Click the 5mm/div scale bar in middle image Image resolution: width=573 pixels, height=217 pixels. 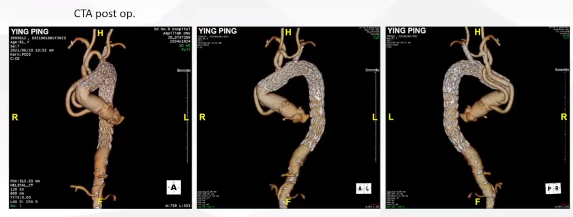pos(372,71)
